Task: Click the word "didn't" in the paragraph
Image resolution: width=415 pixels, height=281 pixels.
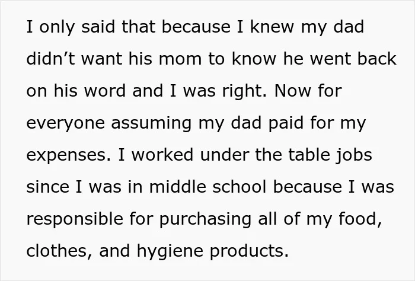Action: [50, 59]
